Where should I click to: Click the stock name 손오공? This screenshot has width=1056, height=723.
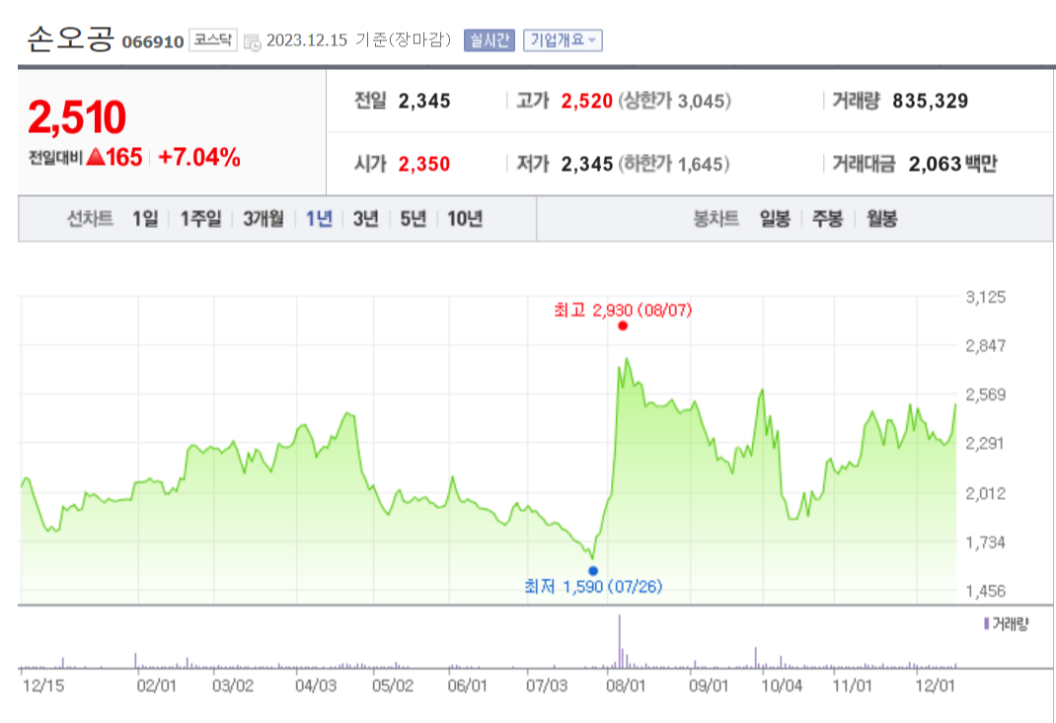click(71, 38)
